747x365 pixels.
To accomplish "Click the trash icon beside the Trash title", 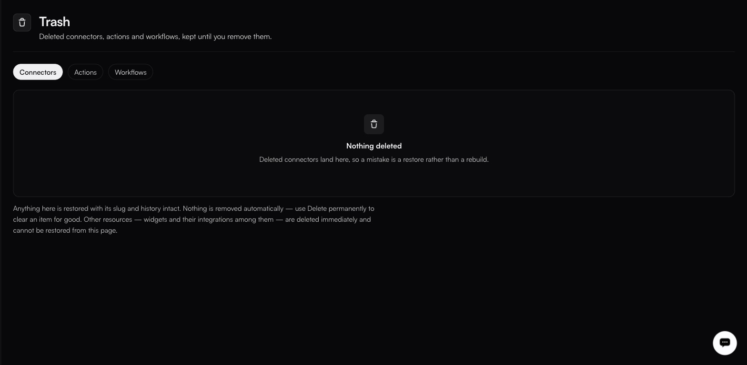I will 22,22.
